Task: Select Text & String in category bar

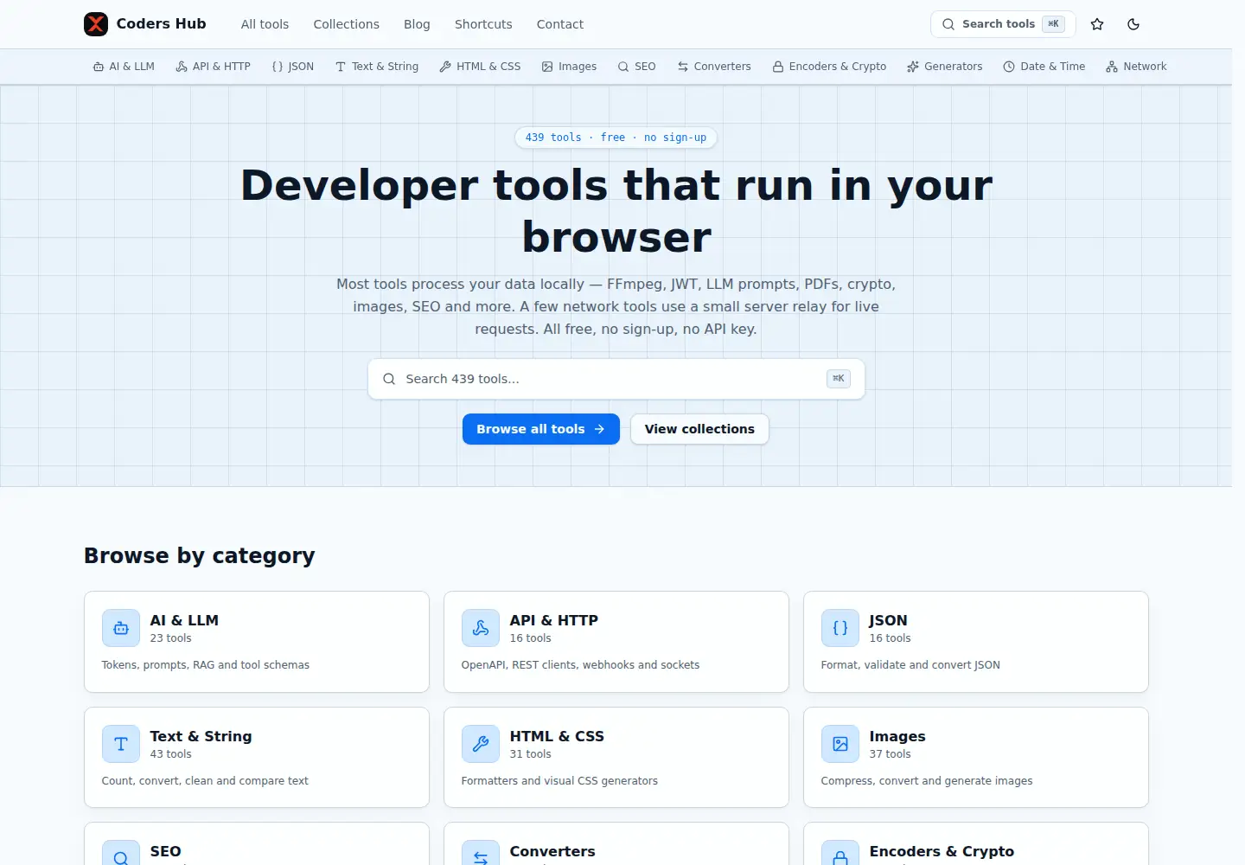Action: (x=377, y=67)
